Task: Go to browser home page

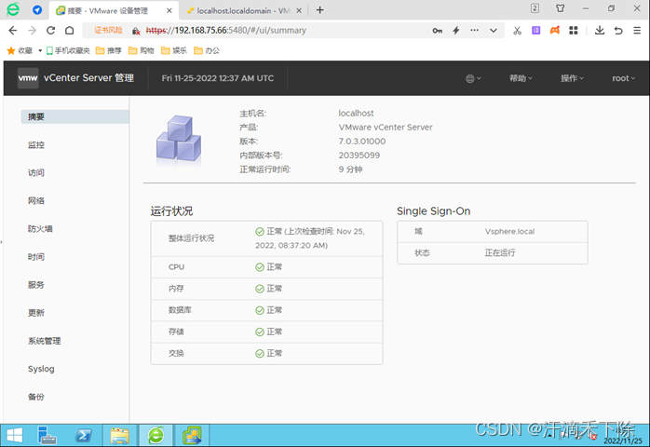Action: coord(70,31)
